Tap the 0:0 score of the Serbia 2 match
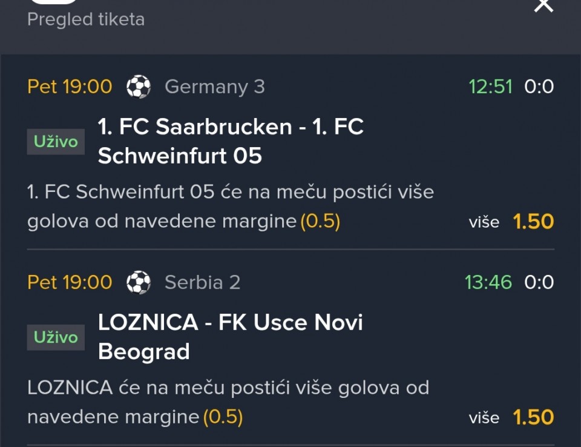Image resolution: width=581 pixels, height=447 pixels. [539, 283]
